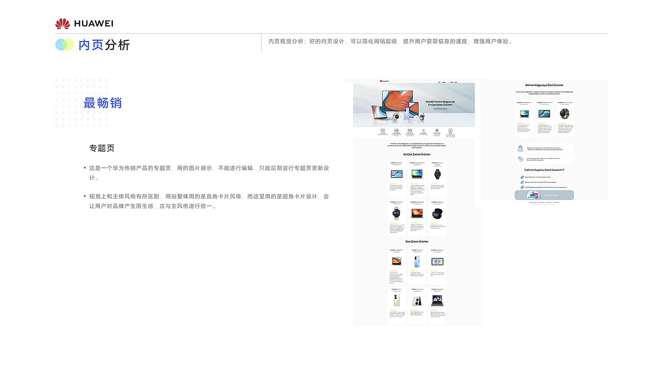Open the gold dual-camera phone card
This screenshot has height=373, width=663.
397,306
